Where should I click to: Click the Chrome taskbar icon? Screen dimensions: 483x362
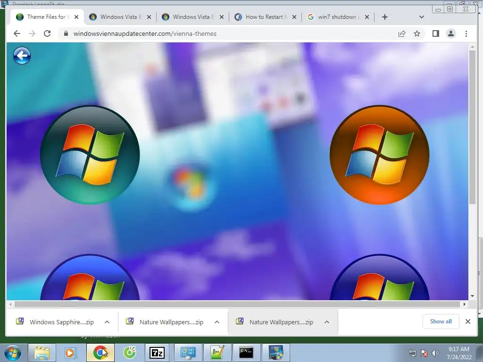pyautogui.click(x=100, y=353)
